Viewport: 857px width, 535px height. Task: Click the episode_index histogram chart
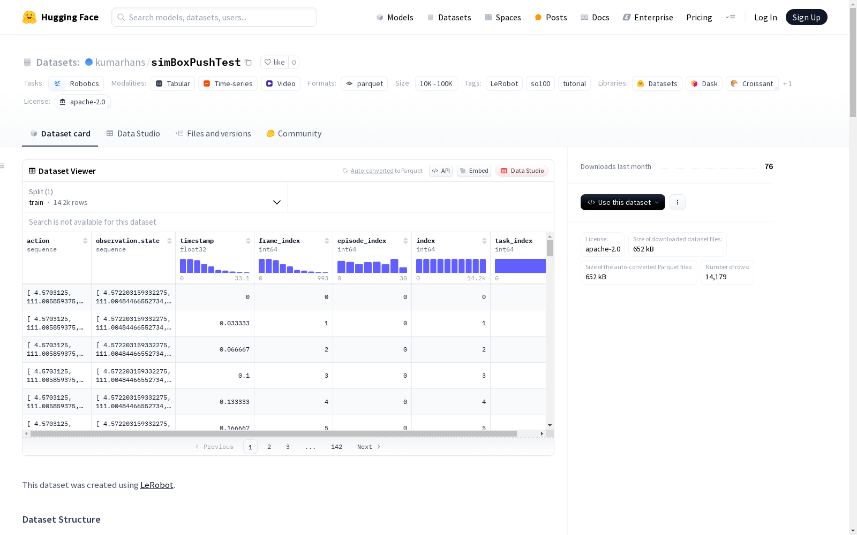(x=372, y=266)
